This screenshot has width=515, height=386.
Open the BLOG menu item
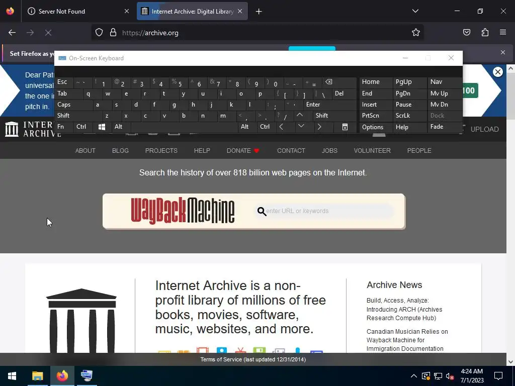(120, 151)
